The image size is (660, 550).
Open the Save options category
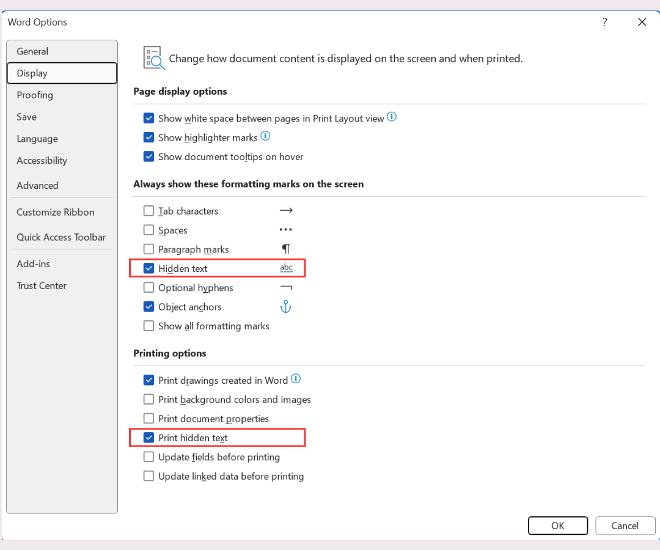point(62,117)
